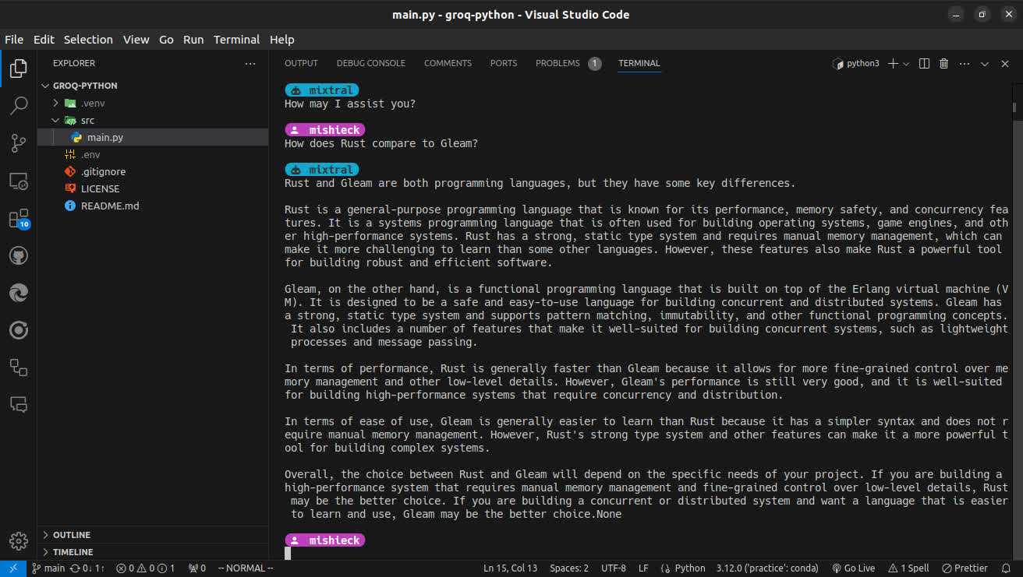
Task: Open the Search view in activity bar
Action: (19, 106)
